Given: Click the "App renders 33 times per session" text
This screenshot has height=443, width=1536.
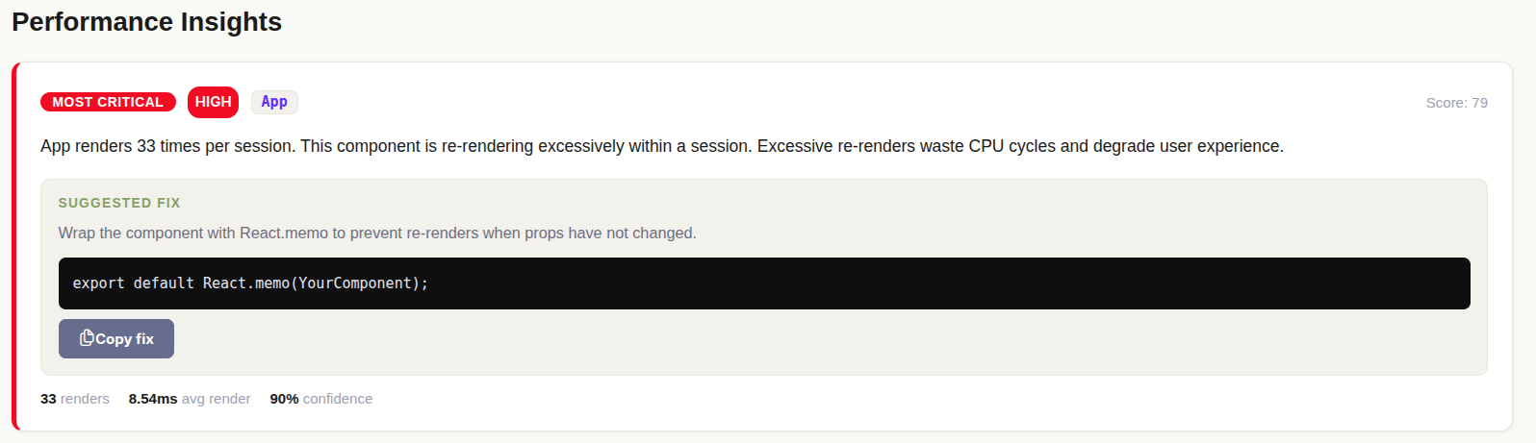Looking at the screenshot, I should pos(167,146).
